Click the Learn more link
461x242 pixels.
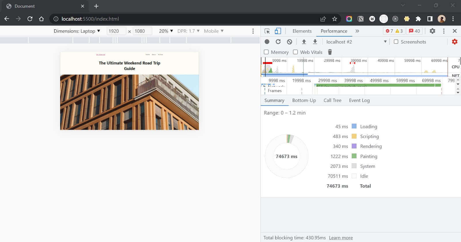pos(341,238)
